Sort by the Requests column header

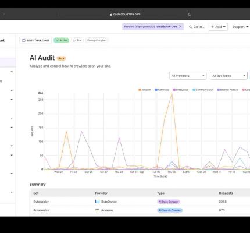point(226,193)
